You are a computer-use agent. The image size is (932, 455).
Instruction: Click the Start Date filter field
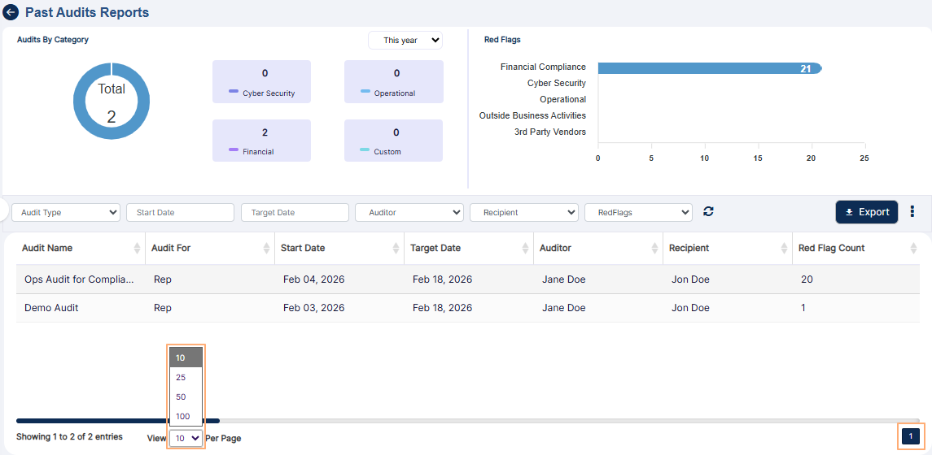click(180, 212)
